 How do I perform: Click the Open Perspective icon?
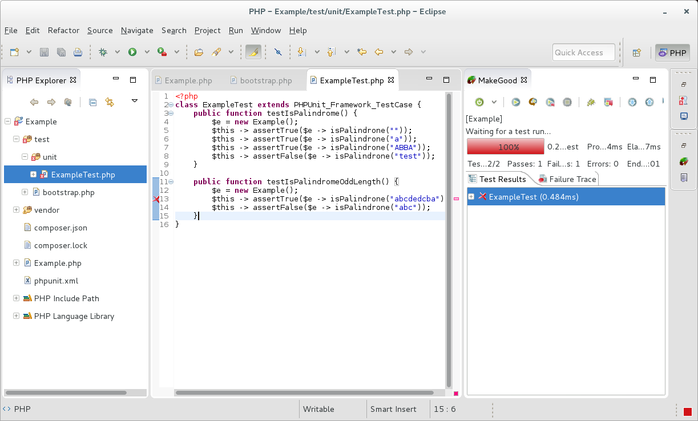click(x=636, y=52)
